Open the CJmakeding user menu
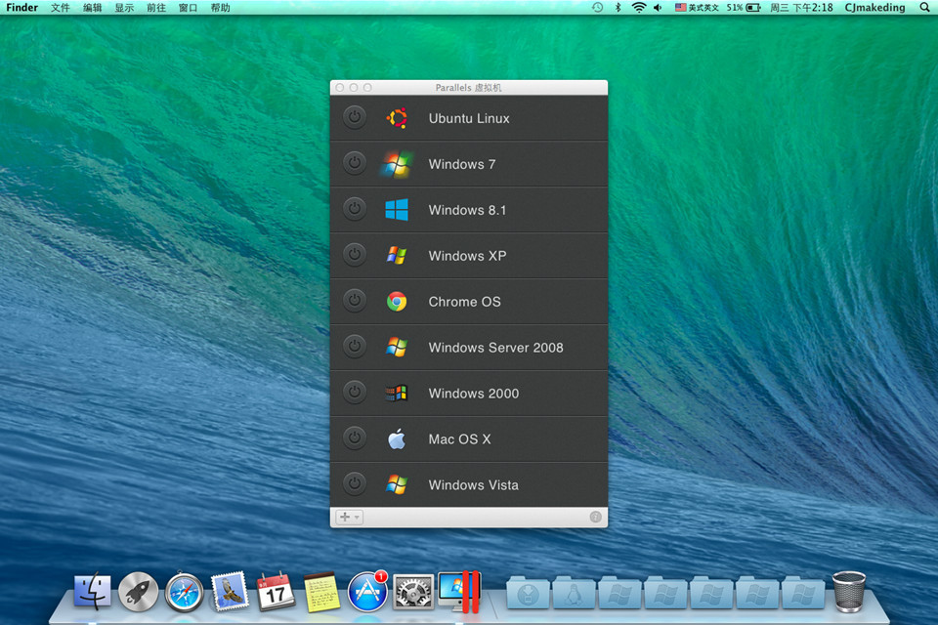 [874, 8]
